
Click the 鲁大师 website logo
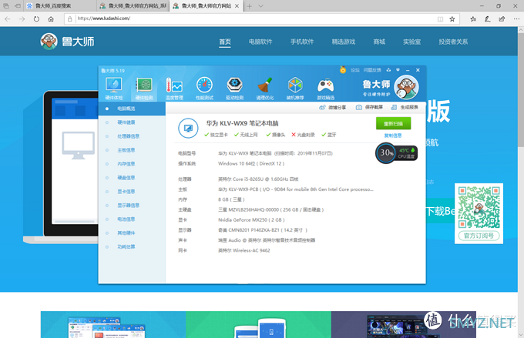(x=67, y=42)
